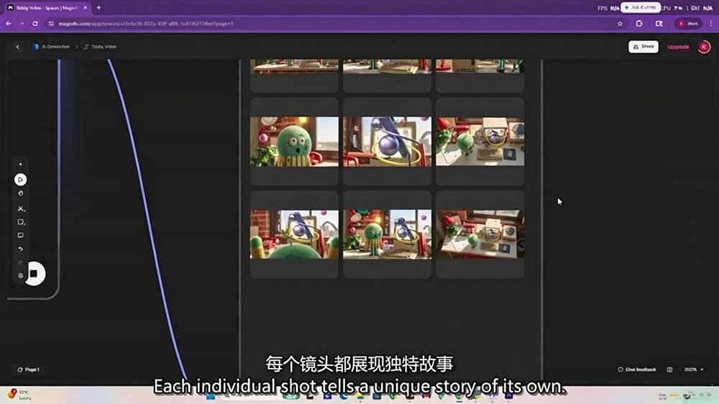Close the Tabby Video browser tab
719x404 pixels.
[x=86, y=8]
